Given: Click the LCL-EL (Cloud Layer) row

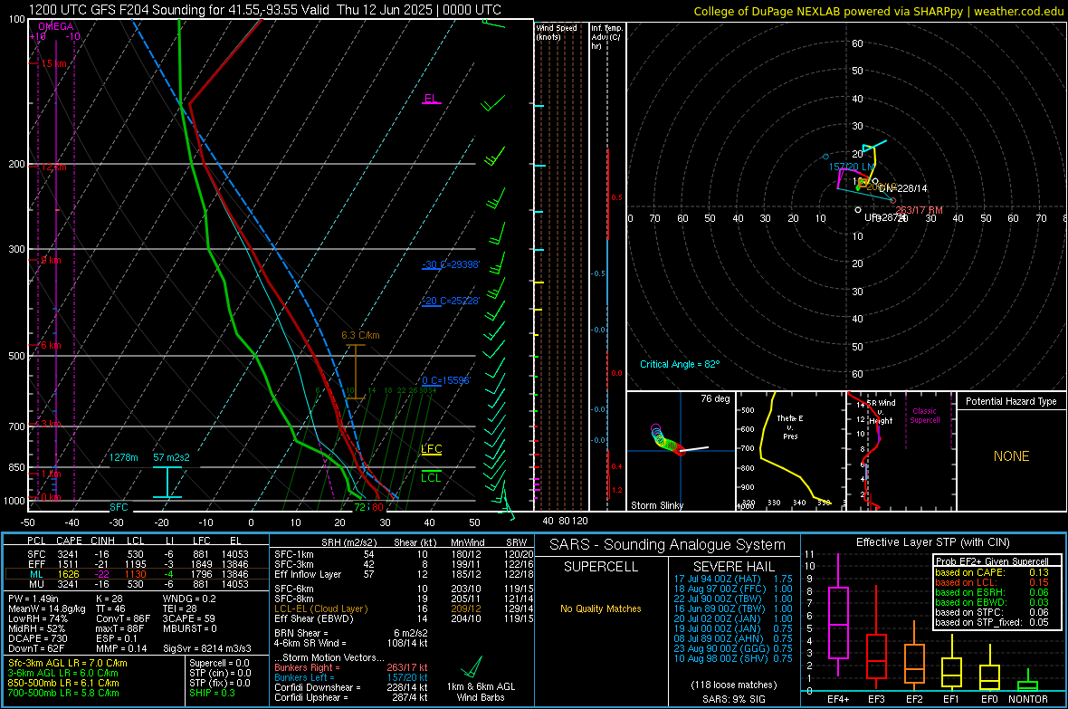Looking at the screenshot, I should pyautogui.click(x=404, y=608).
